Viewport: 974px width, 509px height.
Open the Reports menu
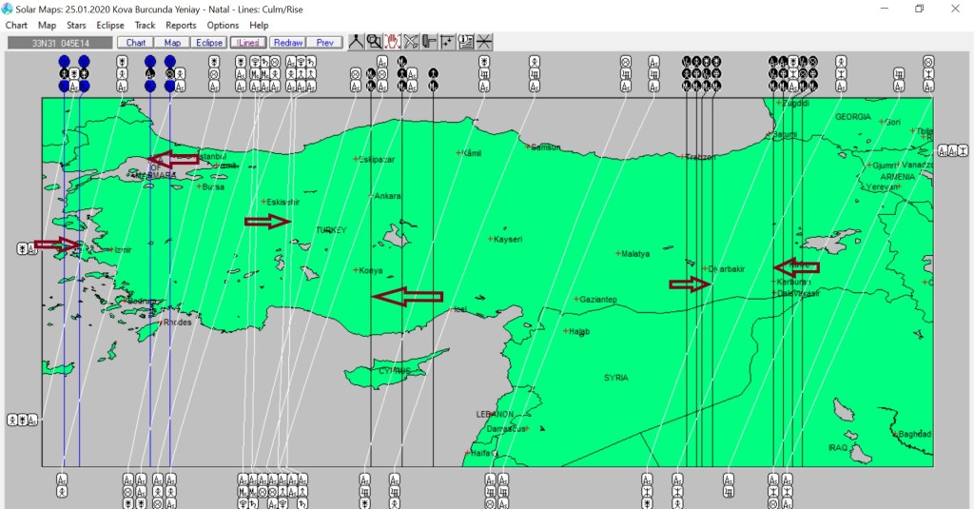pos(181,26)
